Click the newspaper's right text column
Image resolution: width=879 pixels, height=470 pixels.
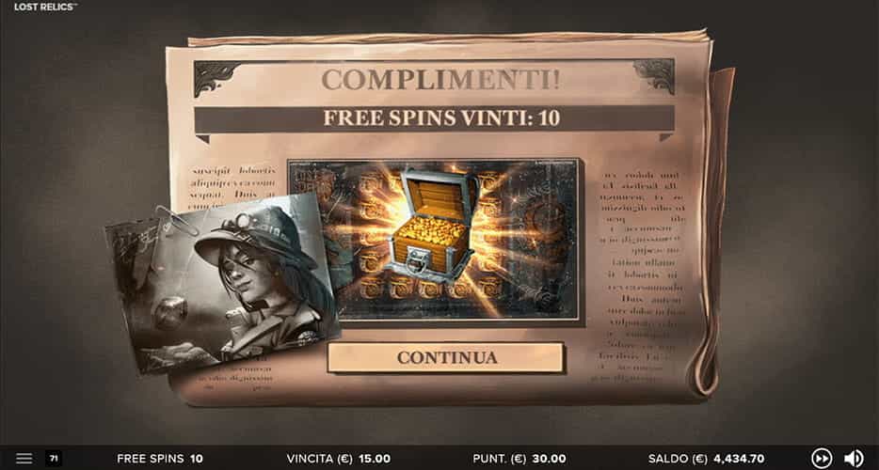point(642,275)
